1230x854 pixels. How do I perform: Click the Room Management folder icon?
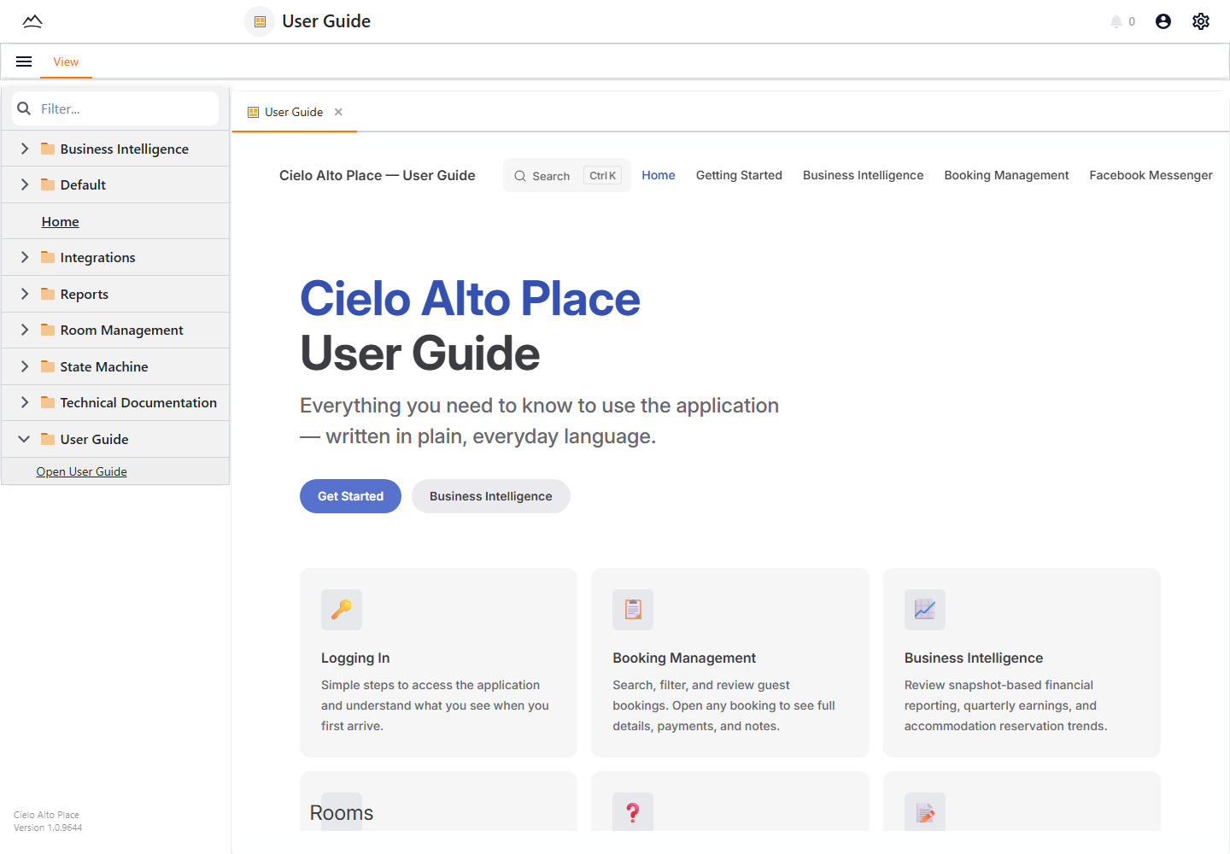48,330
